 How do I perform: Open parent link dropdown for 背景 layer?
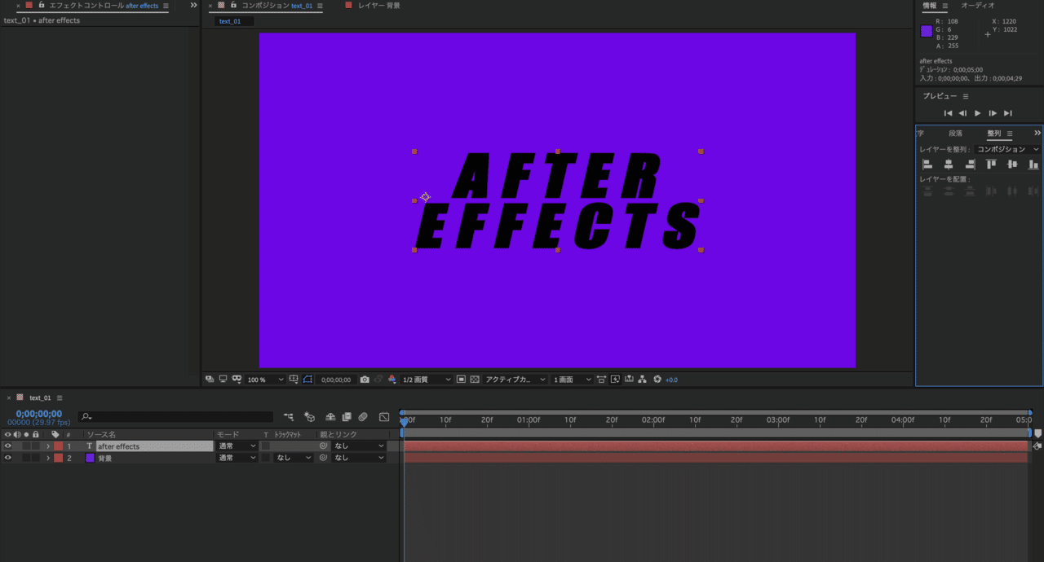pos(359,458)
